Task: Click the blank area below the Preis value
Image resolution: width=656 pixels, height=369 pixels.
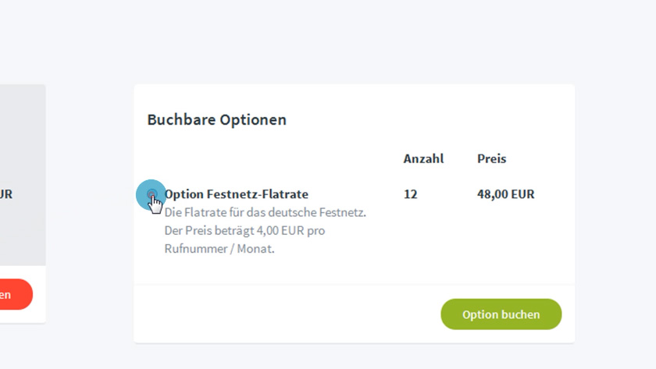Action: pyautogui.click(x=505, y=238)
